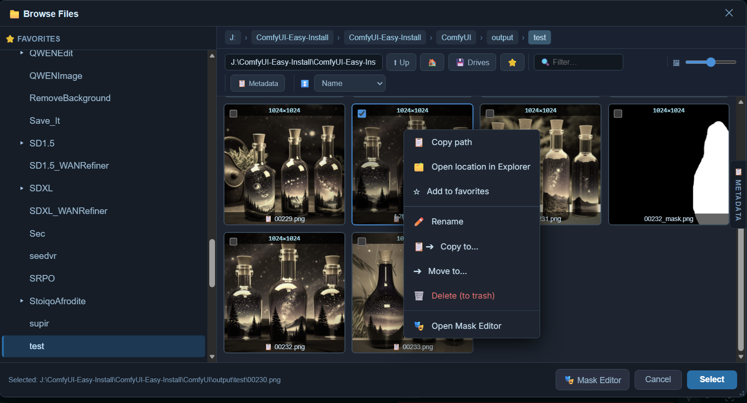The image size is (747, 403).
Task: Choose Open Mask Editor from context menu
Action: [x=472, y=326]
